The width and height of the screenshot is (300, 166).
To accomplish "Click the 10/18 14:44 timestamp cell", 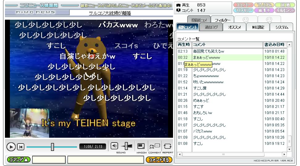I will tap(274, 94).
